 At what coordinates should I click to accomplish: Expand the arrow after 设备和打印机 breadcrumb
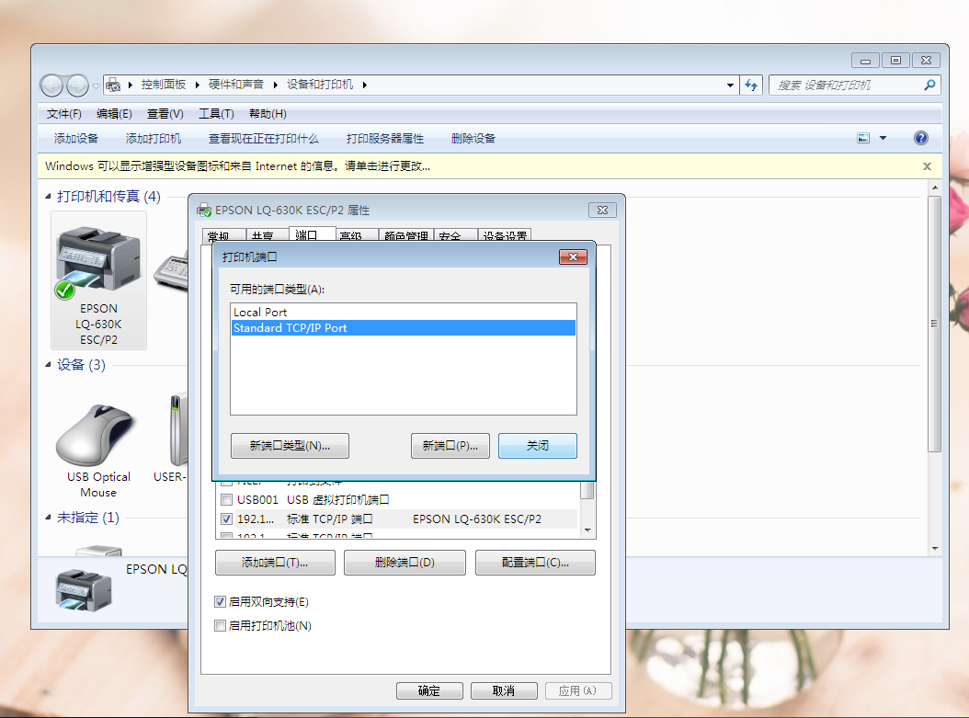coord(365,85)
